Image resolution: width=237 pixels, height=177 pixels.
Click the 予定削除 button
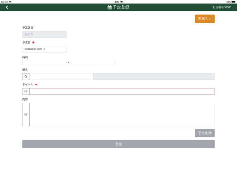[x=205, y=133]
